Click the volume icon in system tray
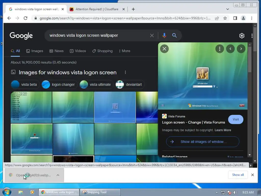This screenshot has width=261, height=196. tap(235, 192)
